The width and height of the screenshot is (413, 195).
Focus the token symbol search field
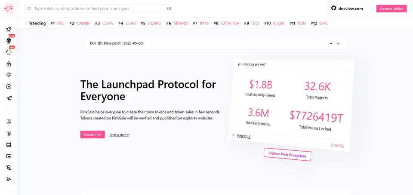[99, 9]
